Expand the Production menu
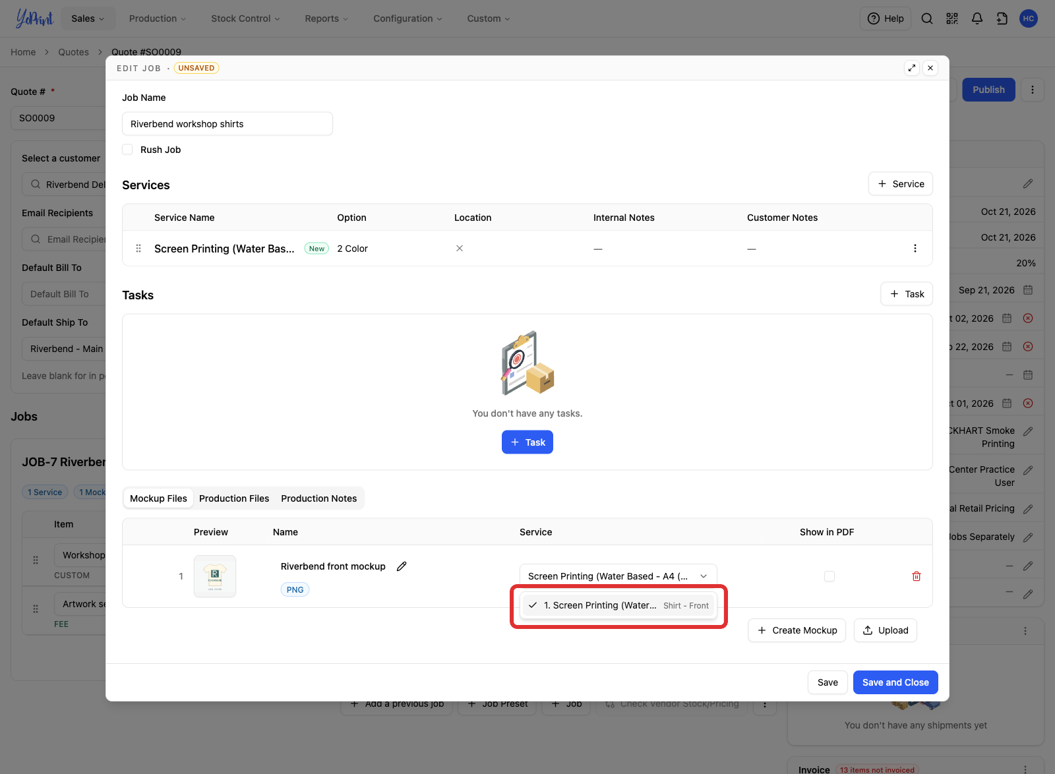 click(158, 18)
